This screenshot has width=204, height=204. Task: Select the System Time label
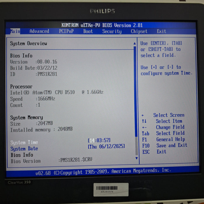tap(24, 143)
